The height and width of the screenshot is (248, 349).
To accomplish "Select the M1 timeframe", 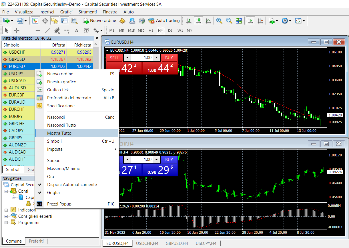I will click(112, 30).
